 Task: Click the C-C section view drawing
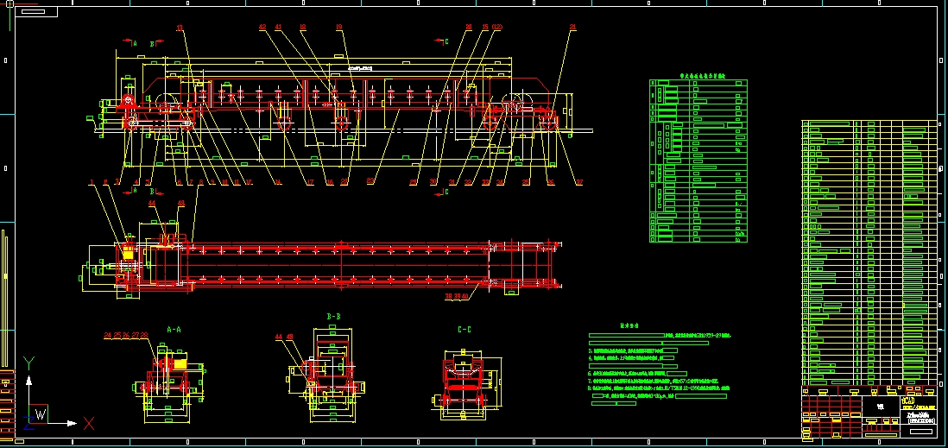click(x=466, y=384)
